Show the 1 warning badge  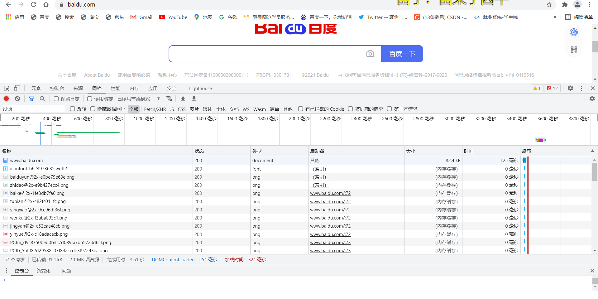click(x=537, y=89)
